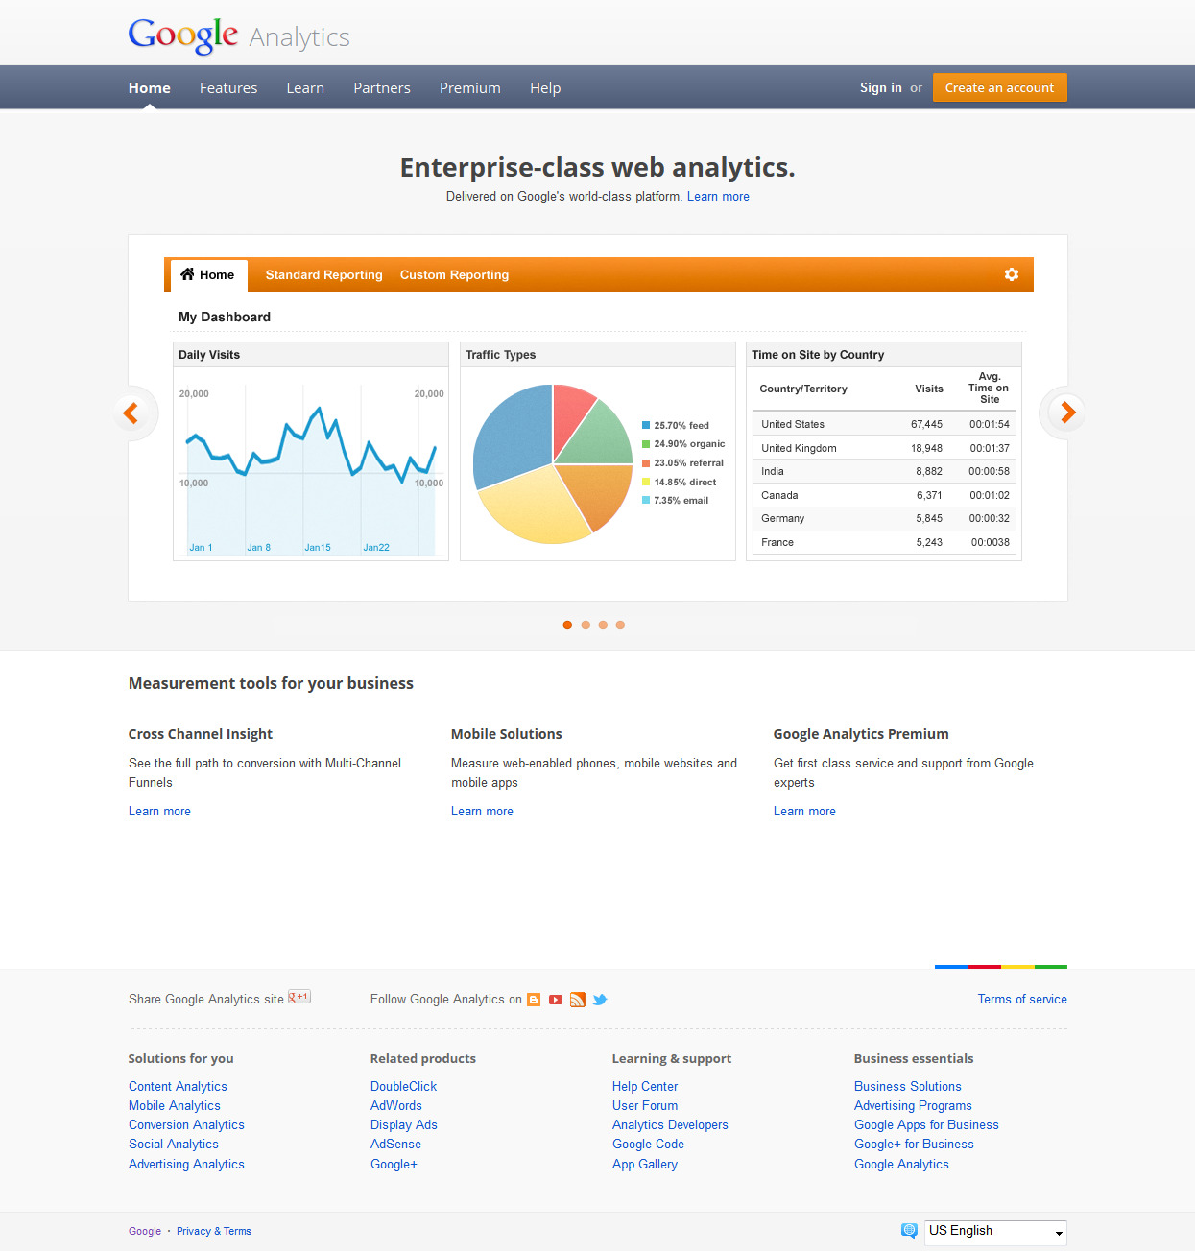Click the house icon in the Home tab
The width and height of the screenshot is (1195, 1251).
tap(187, 274)
